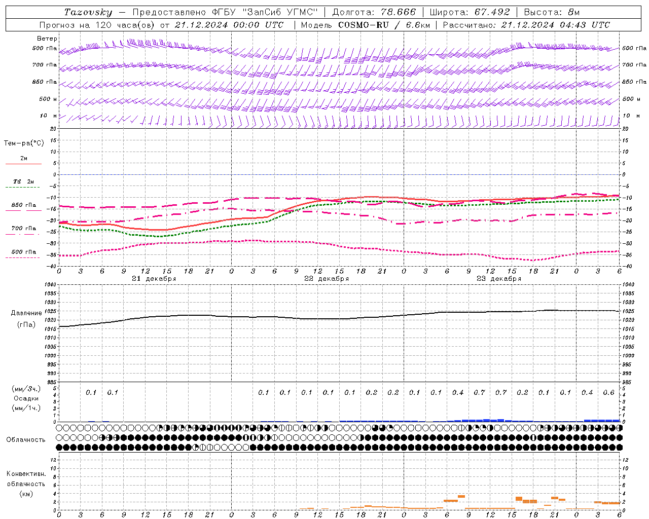Click the Рассчитано: 21.12.2024 04:43 UTC text
Screen dimensions: 649x519
(x=527, y=25)
